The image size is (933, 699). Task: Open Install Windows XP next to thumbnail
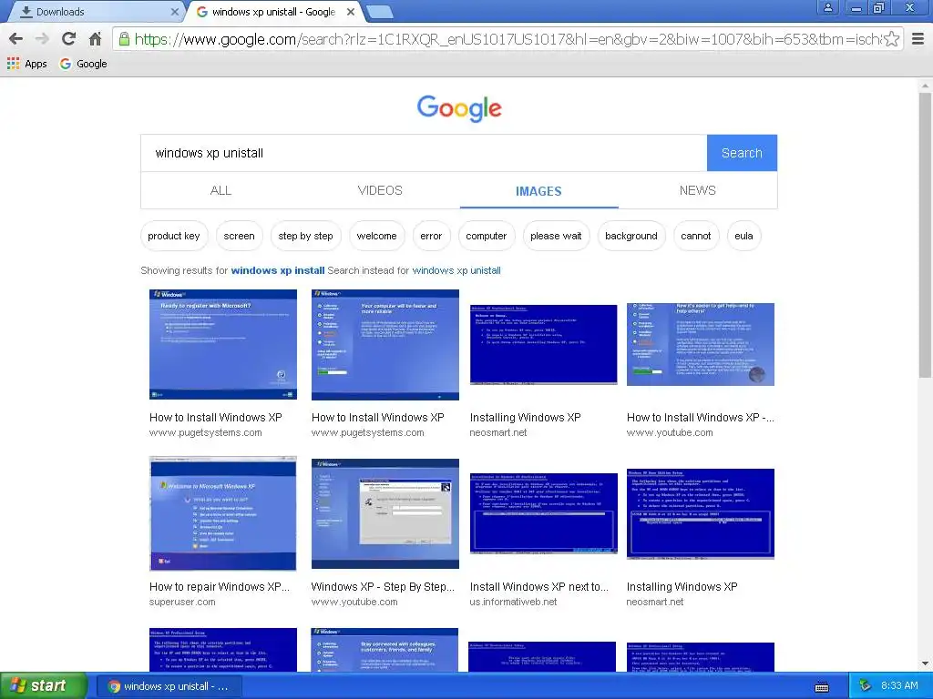coord(543,513)
